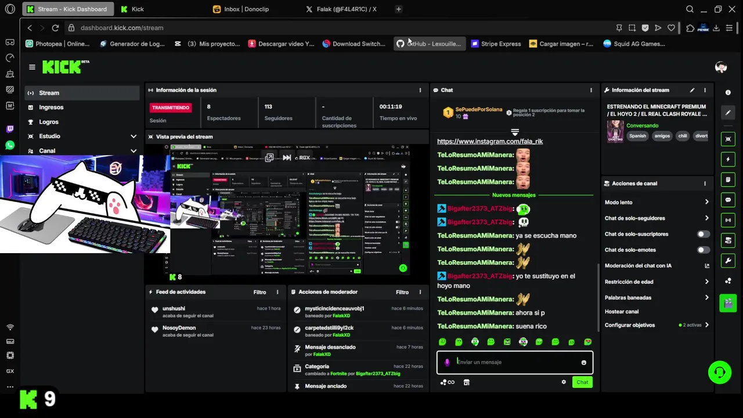The image size is (743, 418).
Task: Reload the page
Action: [x=55, y=28]
